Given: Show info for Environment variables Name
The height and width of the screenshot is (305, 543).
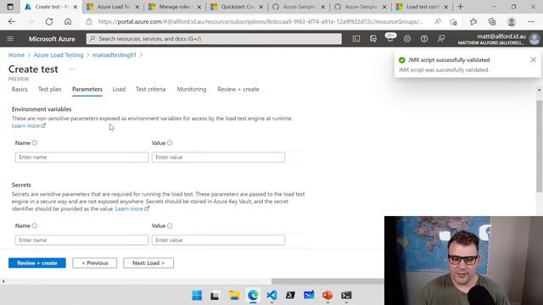Looking at the screenshot, I should (x=35, y=143).
